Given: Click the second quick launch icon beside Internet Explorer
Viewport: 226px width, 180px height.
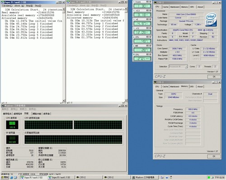Looking at the screenshot, I should [15, 178].
